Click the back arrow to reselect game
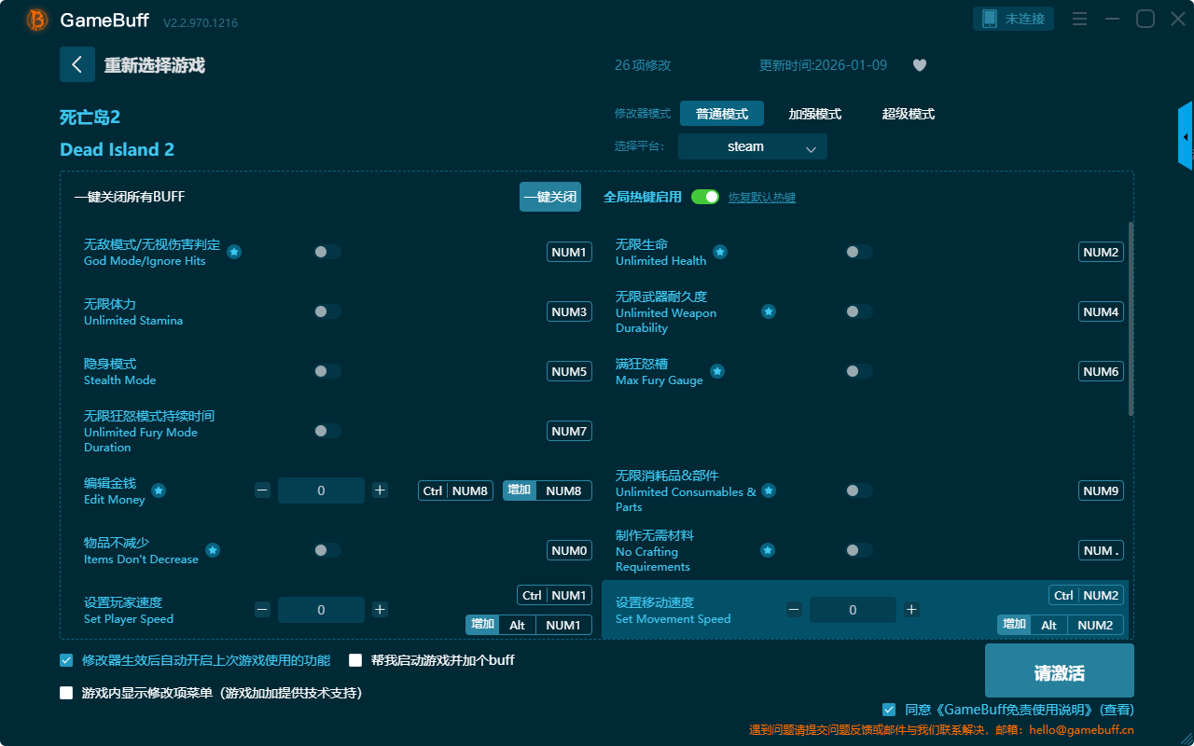The height and width of the screenshot is (746, 1194). coord(77,64)
